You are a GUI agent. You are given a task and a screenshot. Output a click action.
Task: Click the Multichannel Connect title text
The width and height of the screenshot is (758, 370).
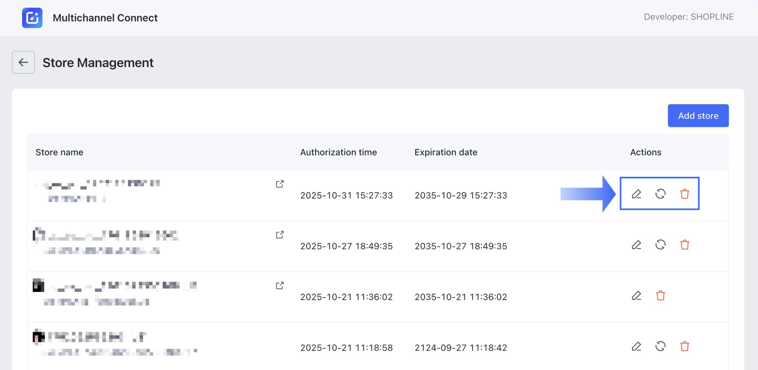(105, 18)
